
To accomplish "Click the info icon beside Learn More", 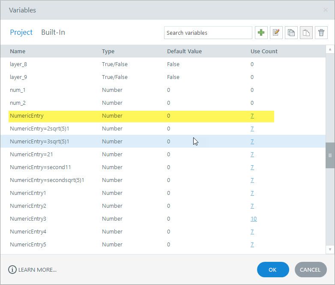I will (x=12, y=270).
